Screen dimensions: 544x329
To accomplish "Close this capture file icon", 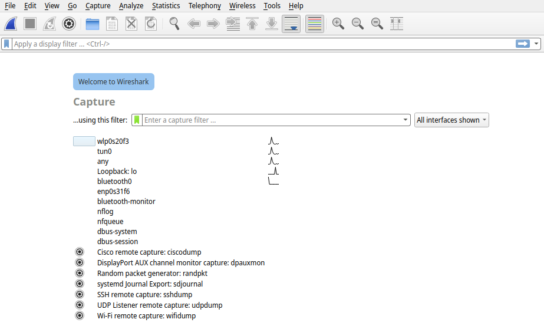I will [x=131, y=24].
